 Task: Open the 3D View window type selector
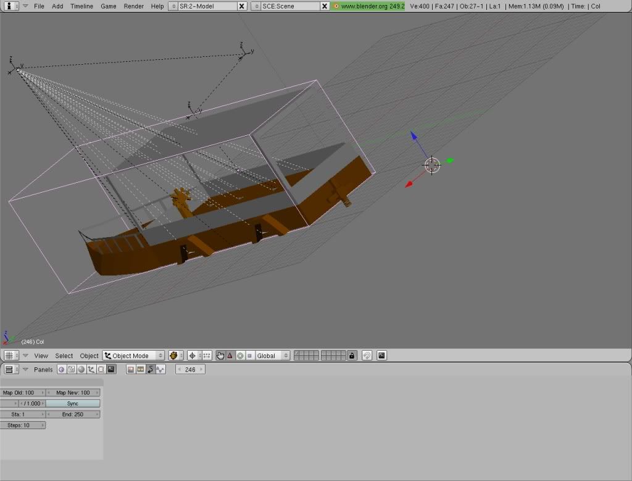(10, 356)
